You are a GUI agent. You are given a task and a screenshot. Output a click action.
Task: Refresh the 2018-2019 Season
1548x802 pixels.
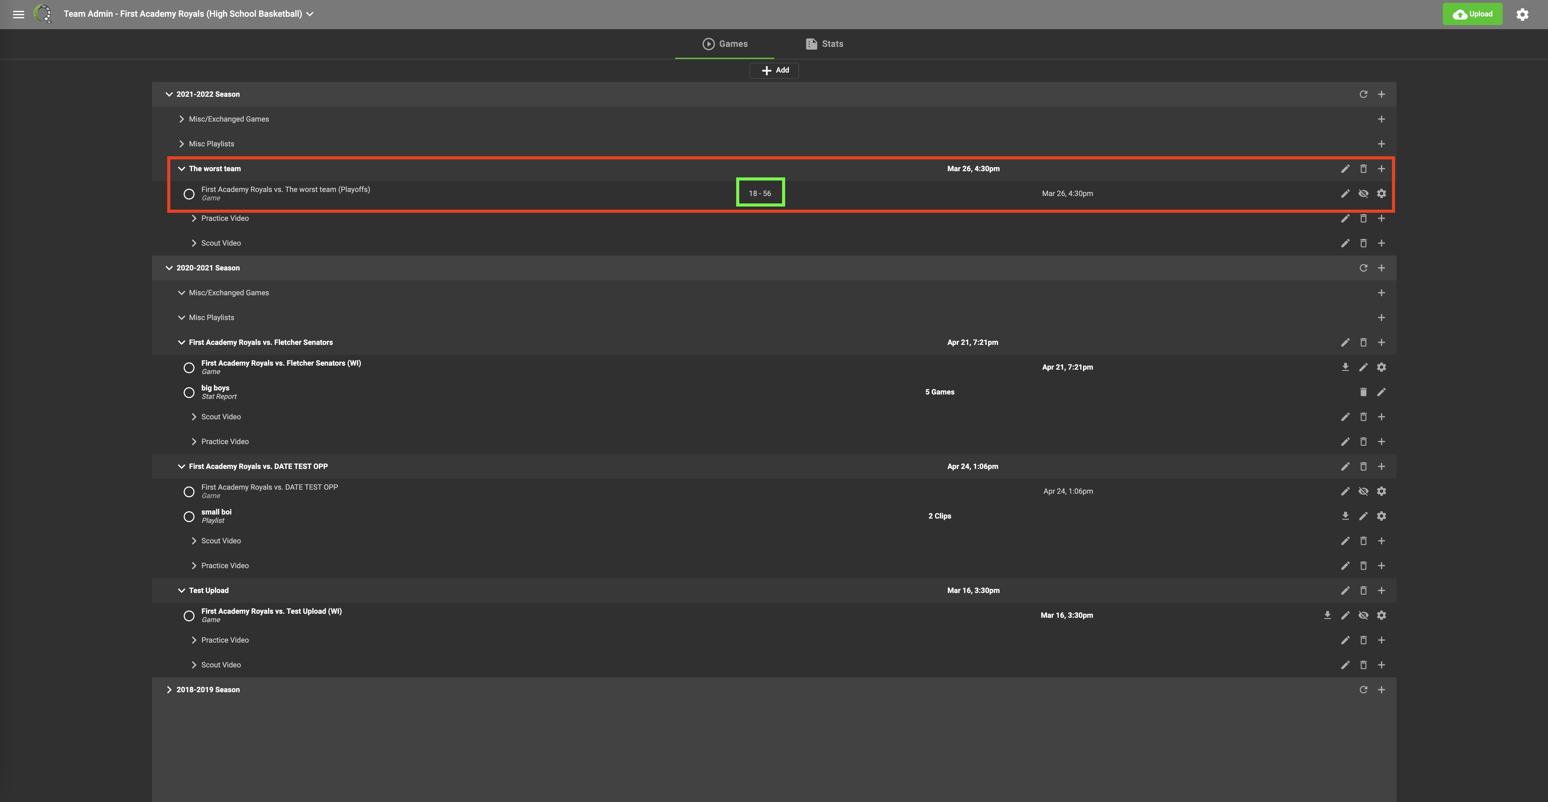[1363, 690]
